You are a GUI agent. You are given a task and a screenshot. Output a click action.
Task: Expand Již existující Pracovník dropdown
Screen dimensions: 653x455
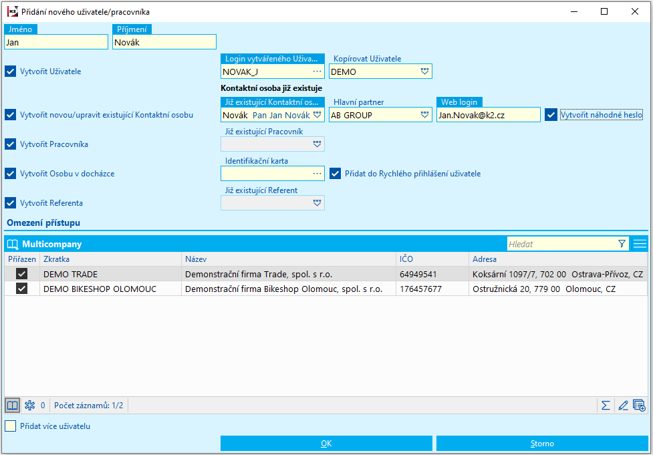tap(317, 144)
